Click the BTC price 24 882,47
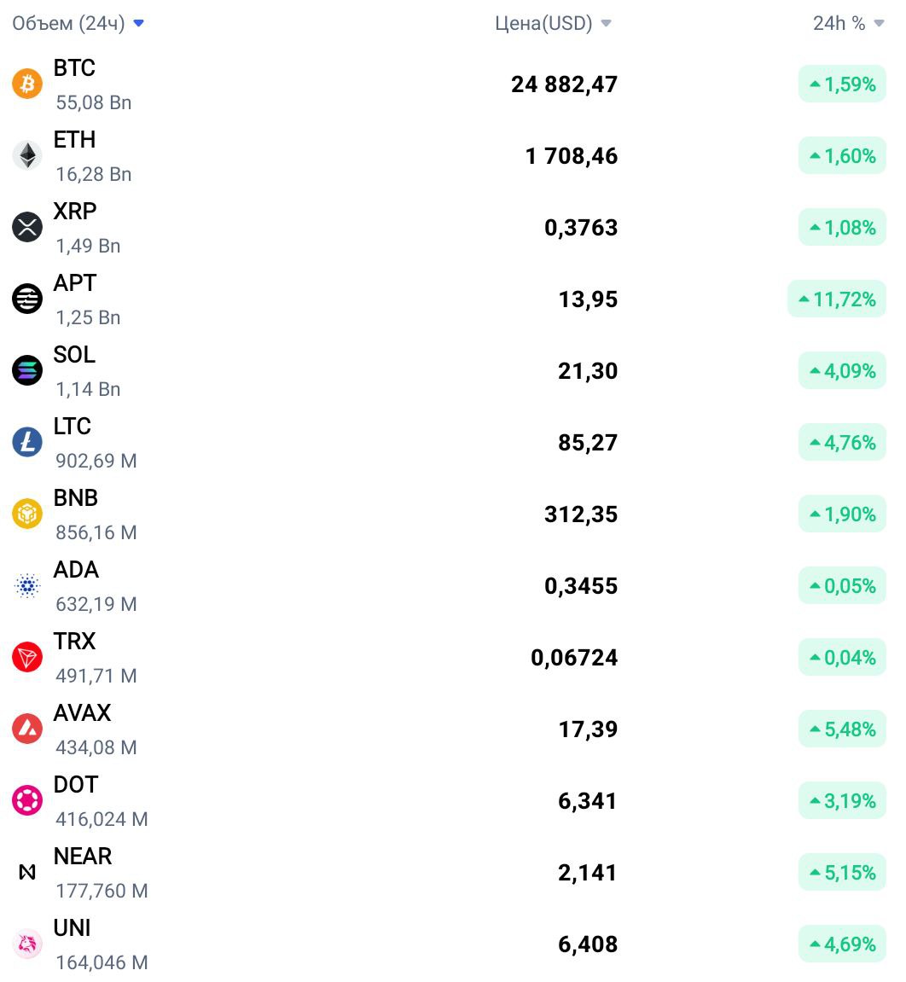This screenshot has height=982, width=906. click(564, 84)
